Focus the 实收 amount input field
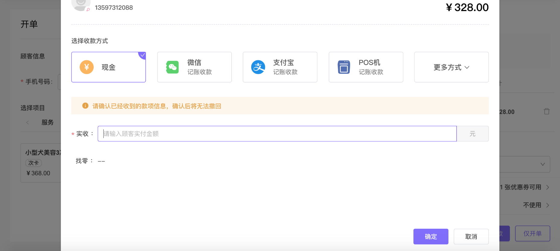This screenshot has height=251, width=560. 277,134
